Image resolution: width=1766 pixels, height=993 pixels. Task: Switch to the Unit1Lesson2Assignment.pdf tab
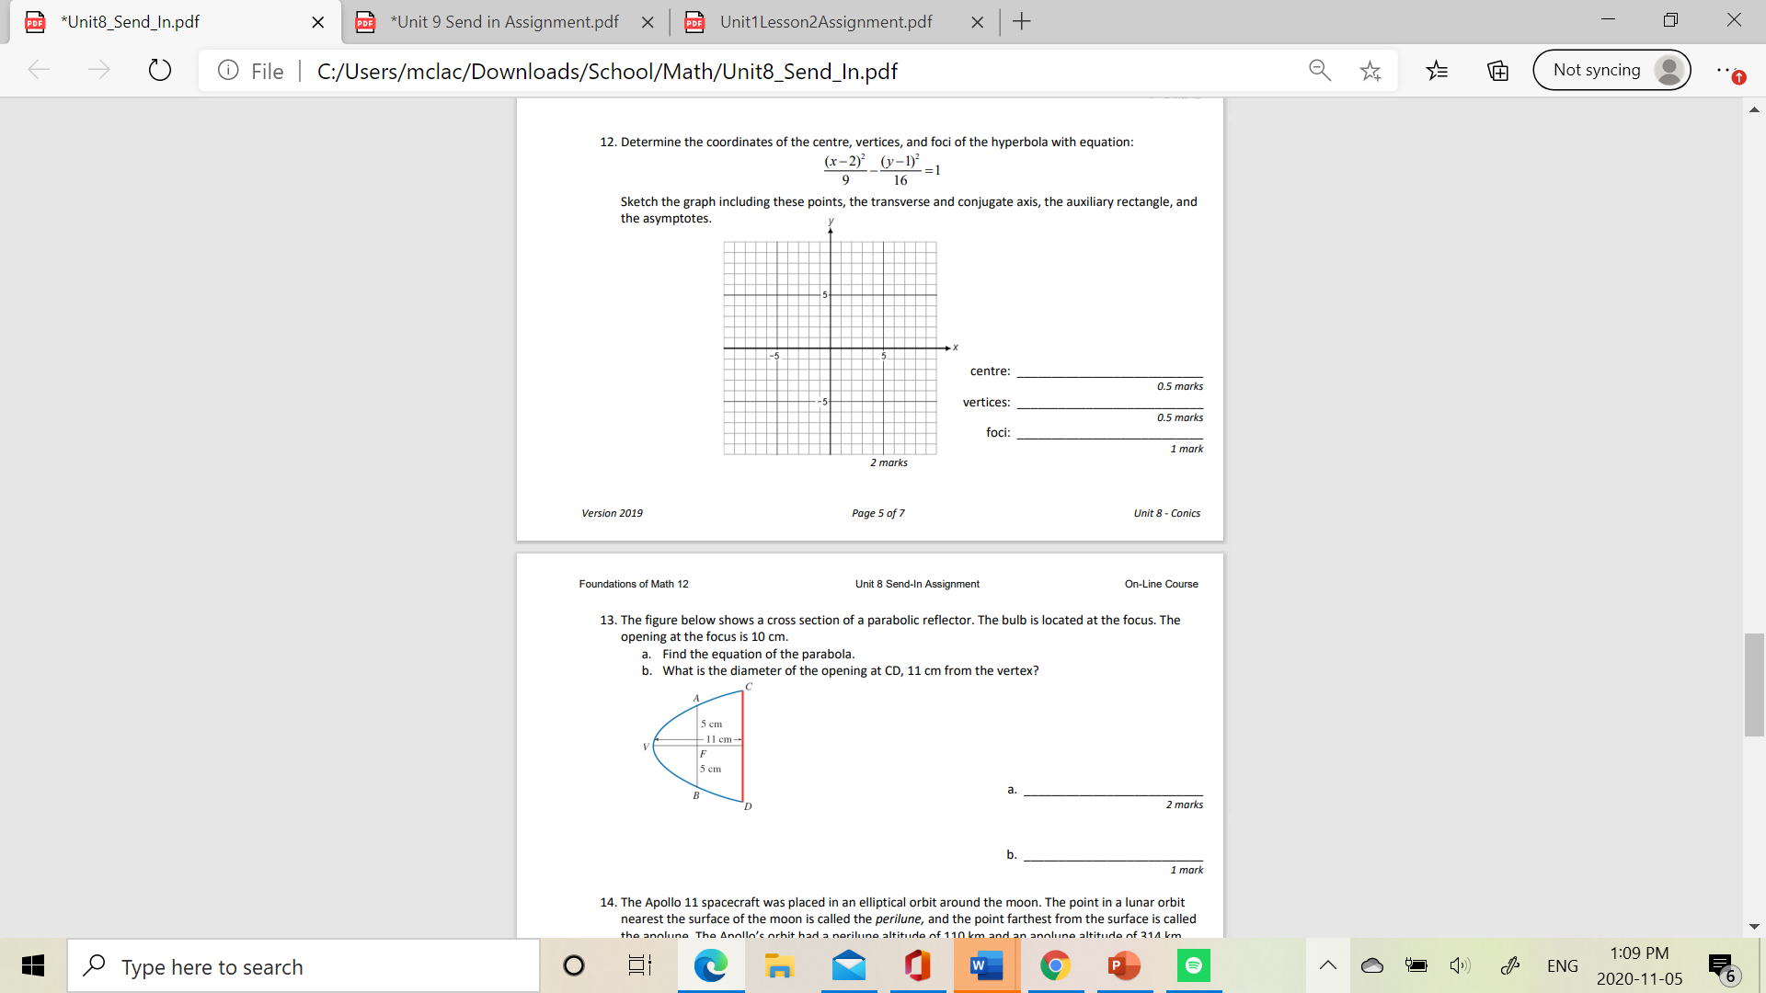(x=826, y=22)
